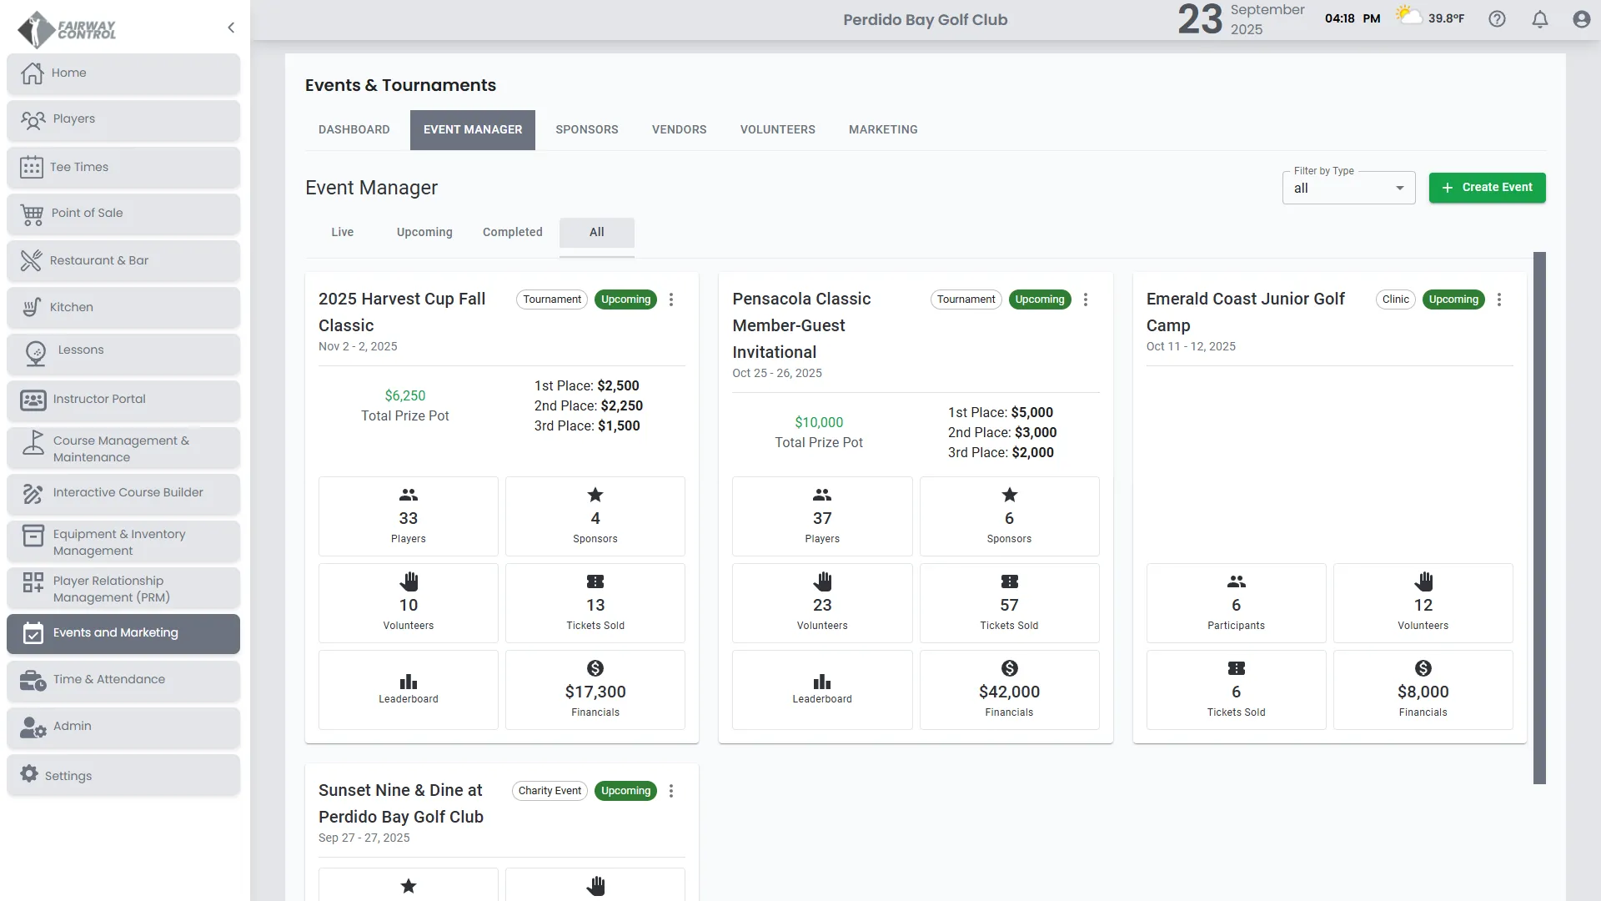The width and height of the screenshot is (1601, 901).
Task: Click the Kitchen sidebar icon
Action: point(32,307)
